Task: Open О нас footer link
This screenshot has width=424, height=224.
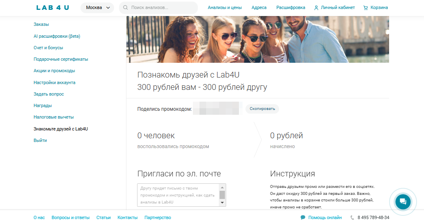Action: tap(39, 217)
